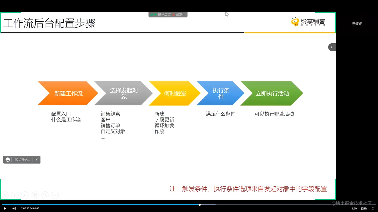Go to next slide with faded arrow
The height and width of the screenshot is (212, 378).
[x=15, y=195]
